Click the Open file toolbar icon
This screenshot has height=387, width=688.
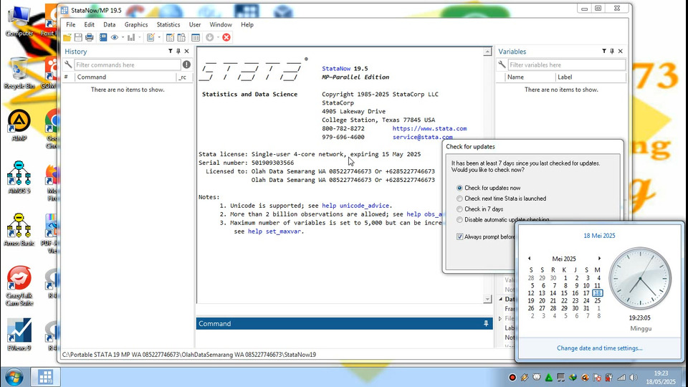coord(67,37)
